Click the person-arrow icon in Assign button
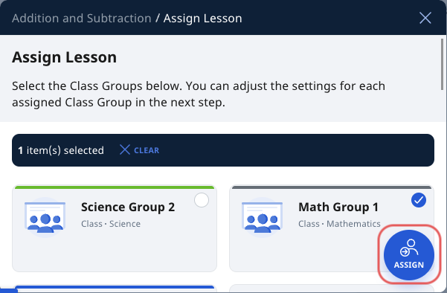Image resolution: width=447 pixels, height=293 pixels. [409, 248]
